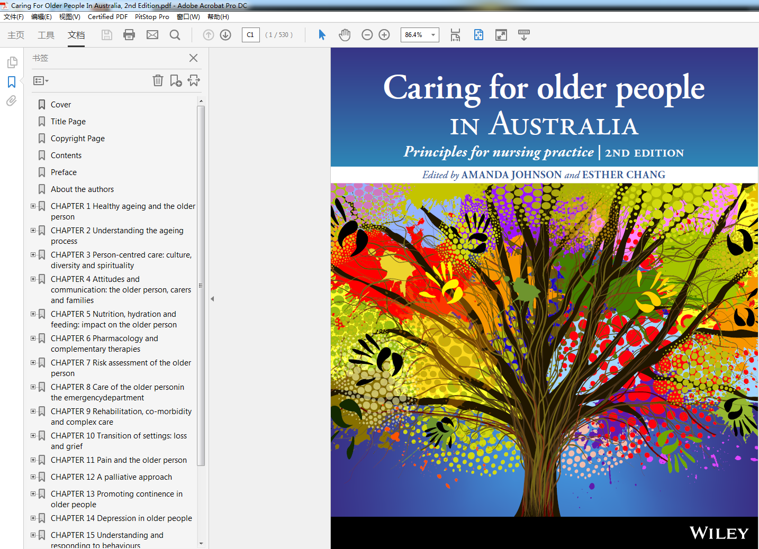
Task: Close the bookmarks panel with X
Action: pos(194,58)
